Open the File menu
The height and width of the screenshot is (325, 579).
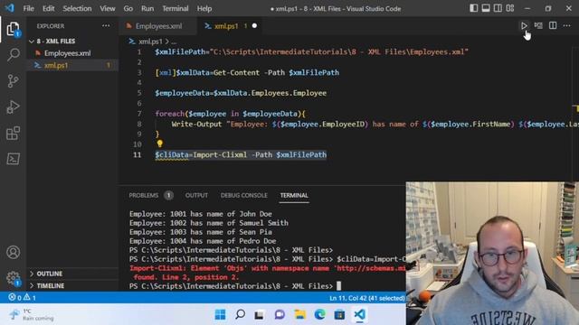[x=28, y=8]
